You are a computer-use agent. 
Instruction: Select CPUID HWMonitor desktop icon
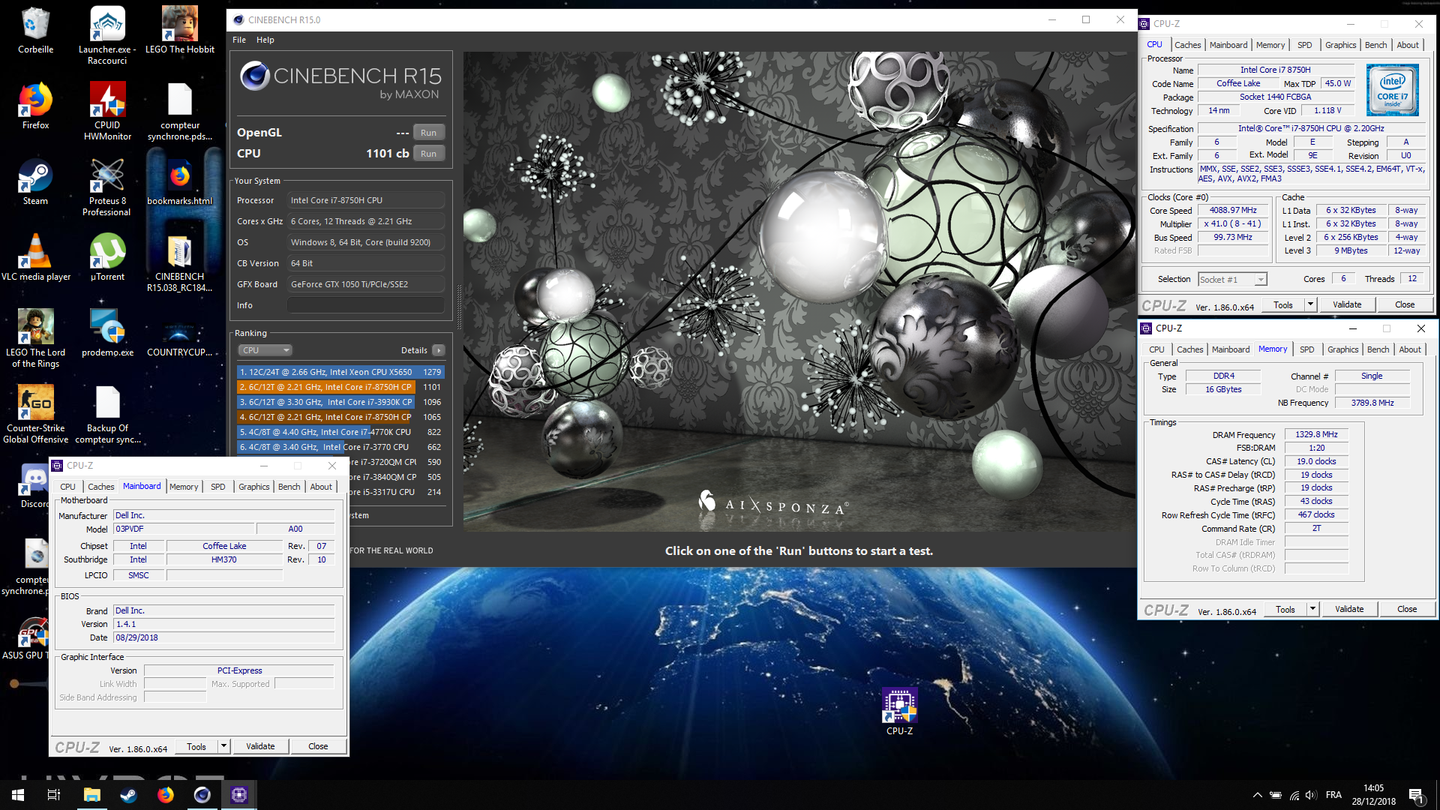coord(107,111)
